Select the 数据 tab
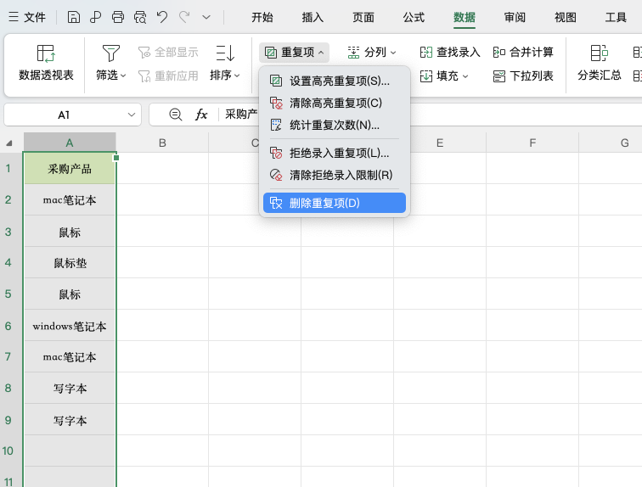642x487 pixels. point(465,17)
